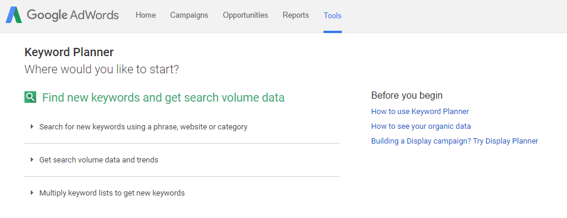The width and height of the screenshot is (567, 218).
Task: Click the Google AdWords logo icon
Action: coord(14,15)
